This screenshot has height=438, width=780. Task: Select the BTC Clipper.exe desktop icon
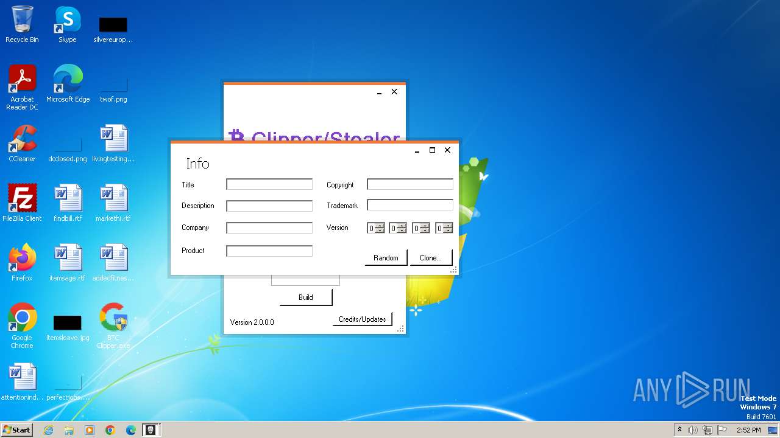tap(113, 326)
